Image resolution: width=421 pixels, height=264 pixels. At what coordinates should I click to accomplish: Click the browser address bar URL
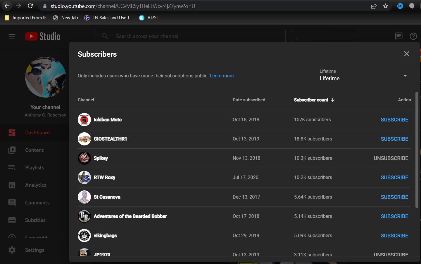[x=123, y=6]
